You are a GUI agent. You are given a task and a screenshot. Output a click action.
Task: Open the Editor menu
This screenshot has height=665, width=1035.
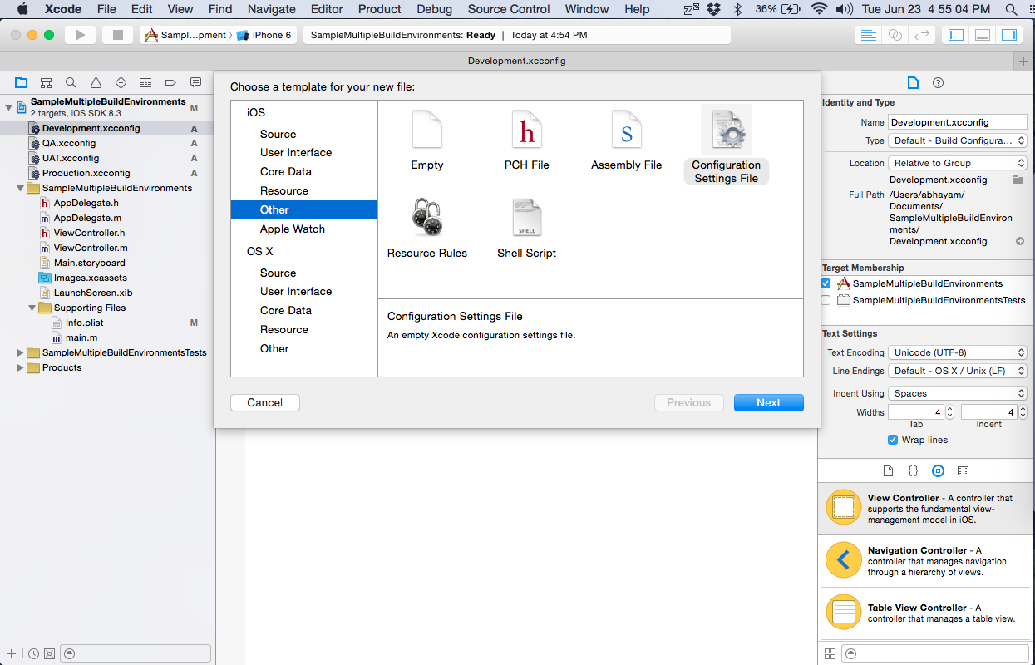(327, 9)
